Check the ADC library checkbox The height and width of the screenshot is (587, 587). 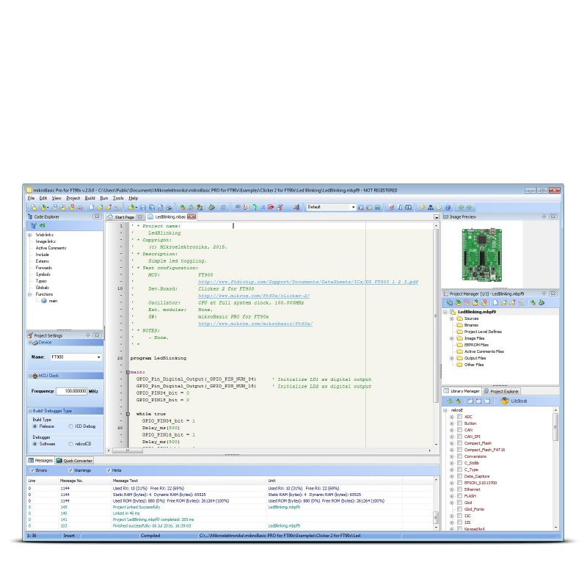pyautogui.click(x=460, y=416)
